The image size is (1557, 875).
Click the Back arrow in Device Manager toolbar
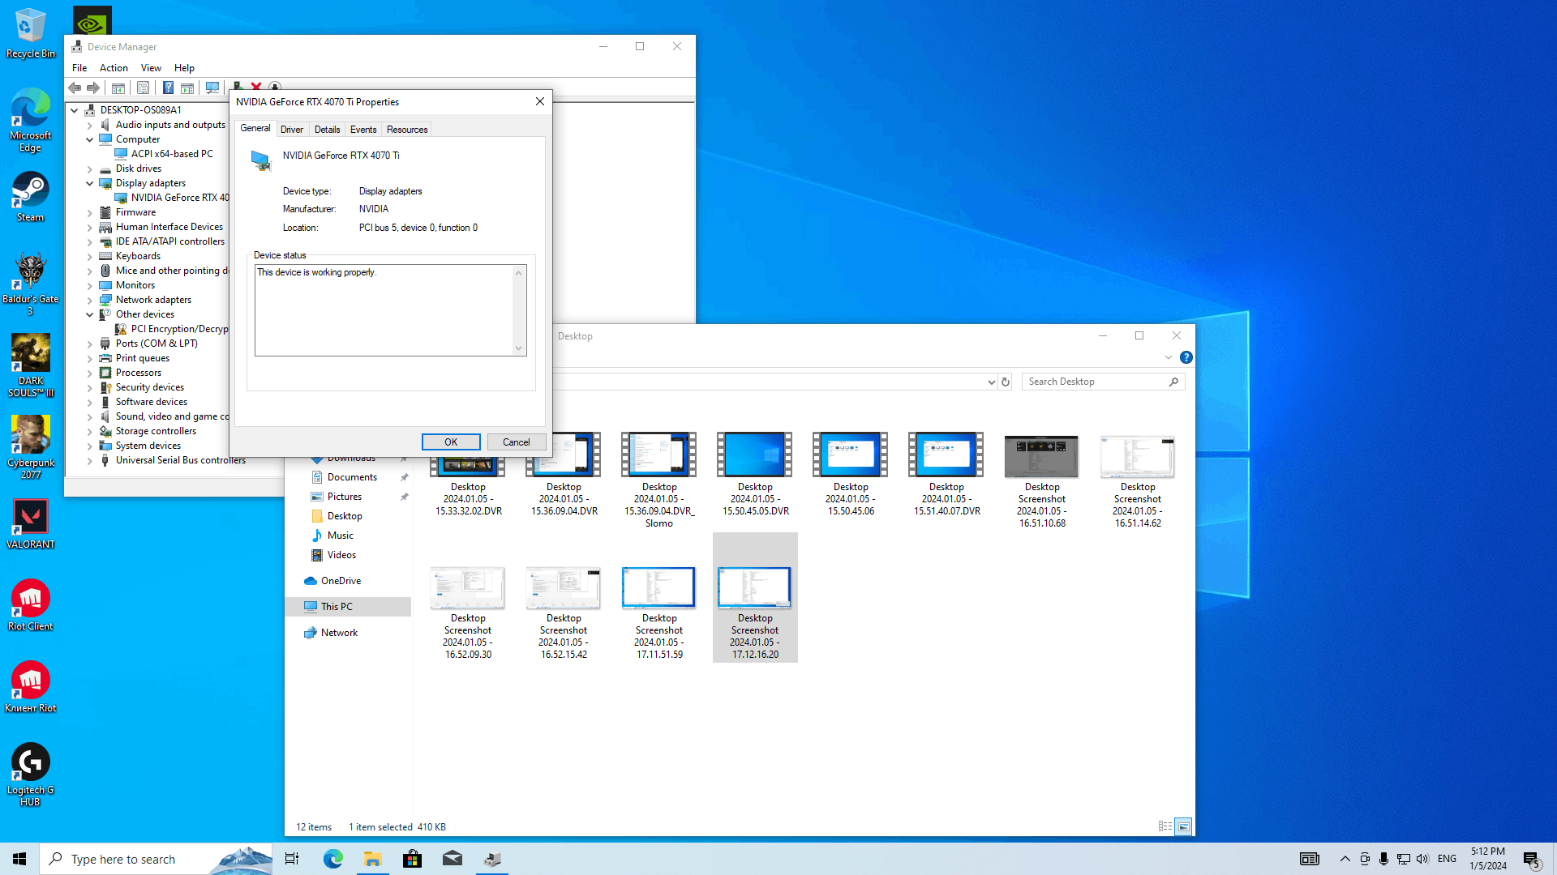point(75,87)
